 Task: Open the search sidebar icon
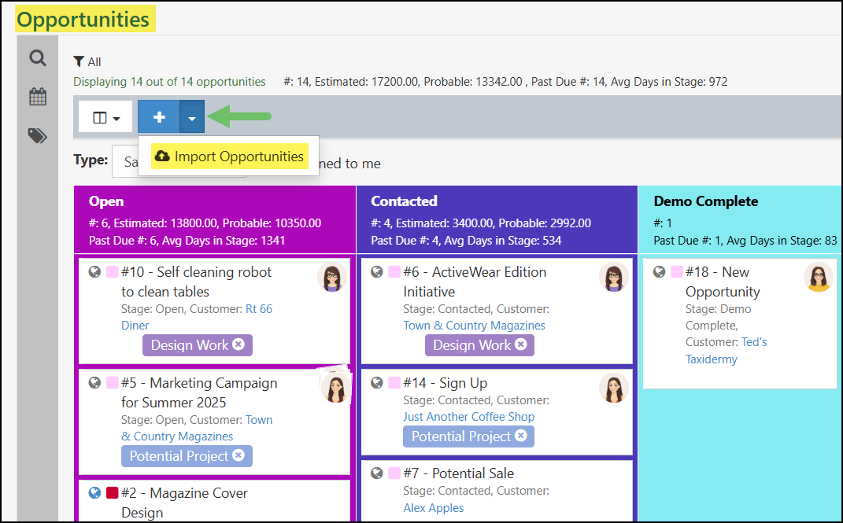click(x=38, y=57)
